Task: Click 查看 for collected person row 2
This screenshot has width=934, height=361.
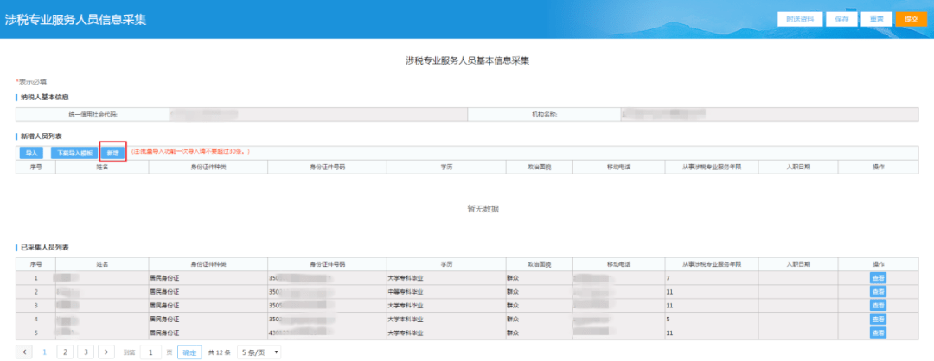Action: (x=878, y=292)
